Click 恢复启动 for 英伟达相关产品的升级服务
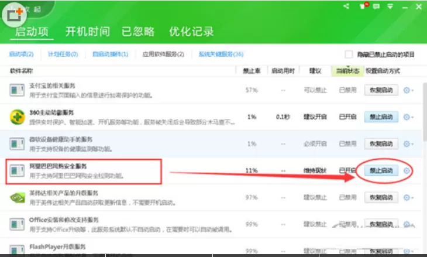Screen dimensions: 427x257 pyautogui.click(x=381, y=197)
